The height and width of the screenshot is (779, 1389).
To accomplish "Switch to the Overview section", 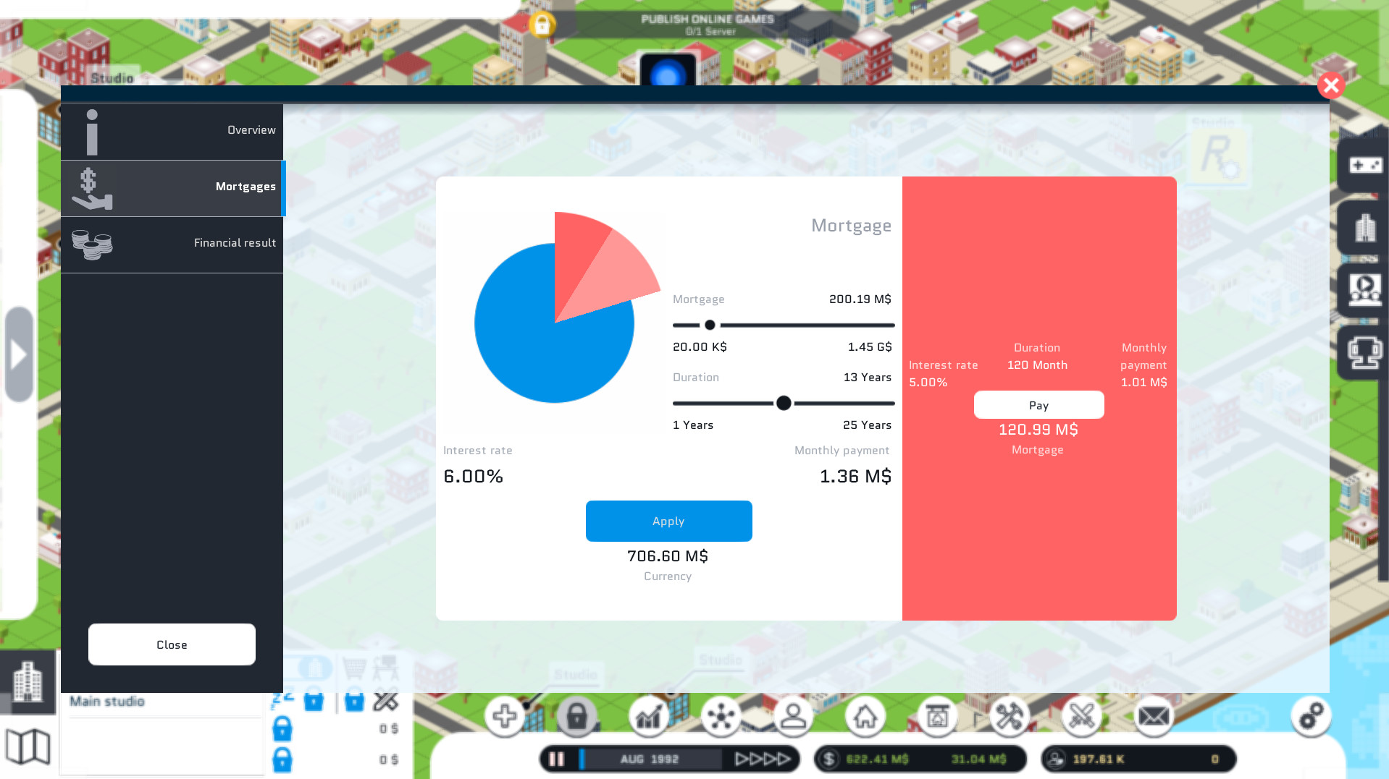I will (172, 131).
